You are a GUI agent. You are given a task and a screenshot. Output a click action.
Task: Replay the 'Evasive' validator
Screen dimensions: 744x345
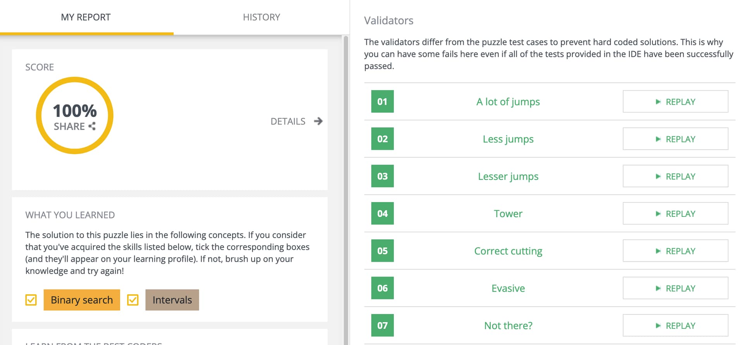point(675,288)
